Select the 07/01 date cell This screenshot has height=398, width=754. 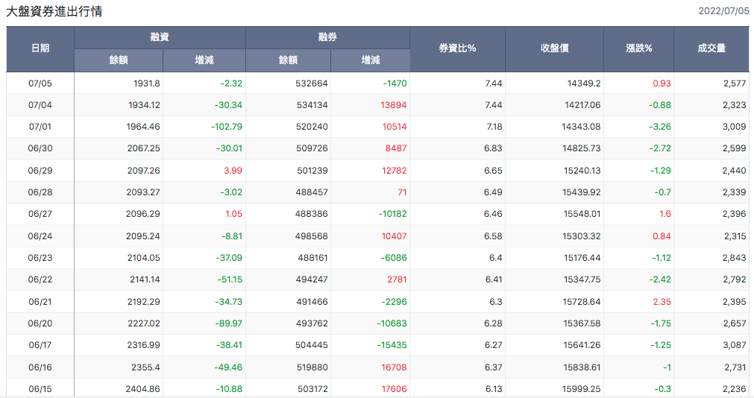coord(40,127)
